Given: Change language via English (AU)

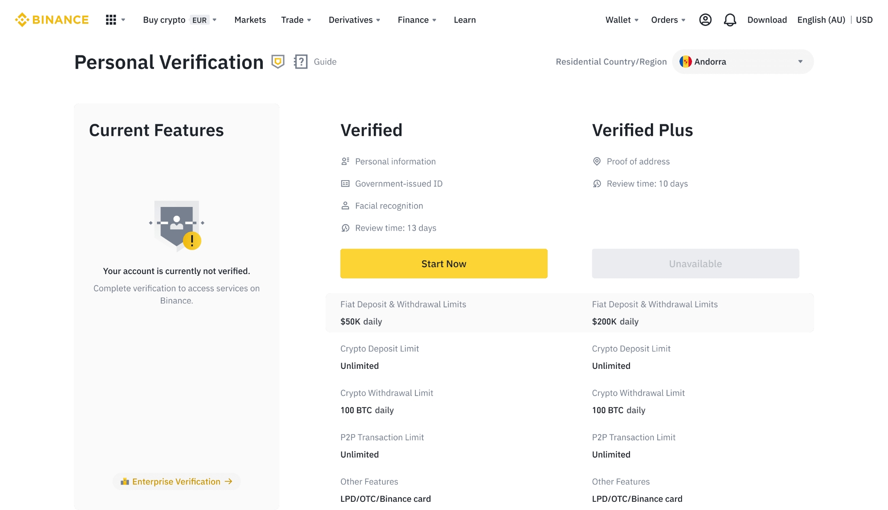Looking at the screenshot, I should [821, 20].
